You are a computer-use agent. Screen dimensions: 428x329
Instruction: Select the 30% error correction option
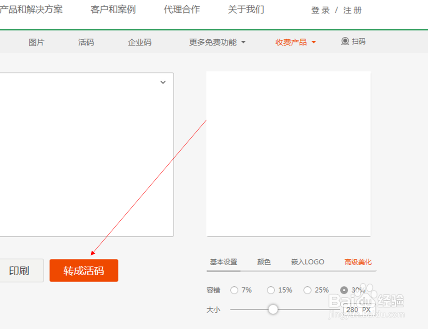pyautogui.click(x=344, y=290)
